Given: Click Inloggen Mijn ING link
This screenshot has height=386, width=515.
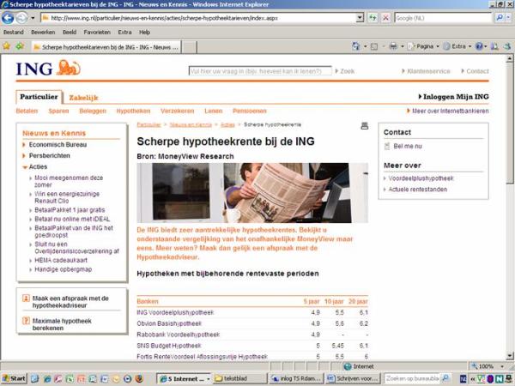Looking at the screenshot, I should point(453,97).
